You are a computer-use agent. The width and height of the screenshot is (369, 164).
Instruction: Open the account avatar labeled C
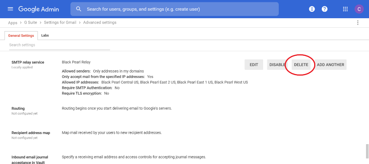coord(359,9)
